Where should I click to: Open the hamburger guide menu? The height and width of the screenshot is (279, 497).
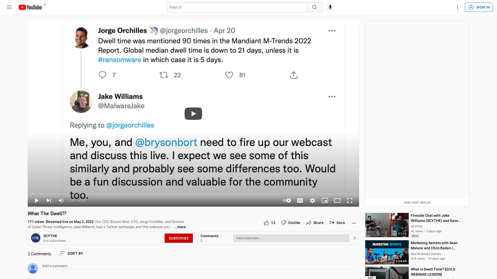pos(9,7)
